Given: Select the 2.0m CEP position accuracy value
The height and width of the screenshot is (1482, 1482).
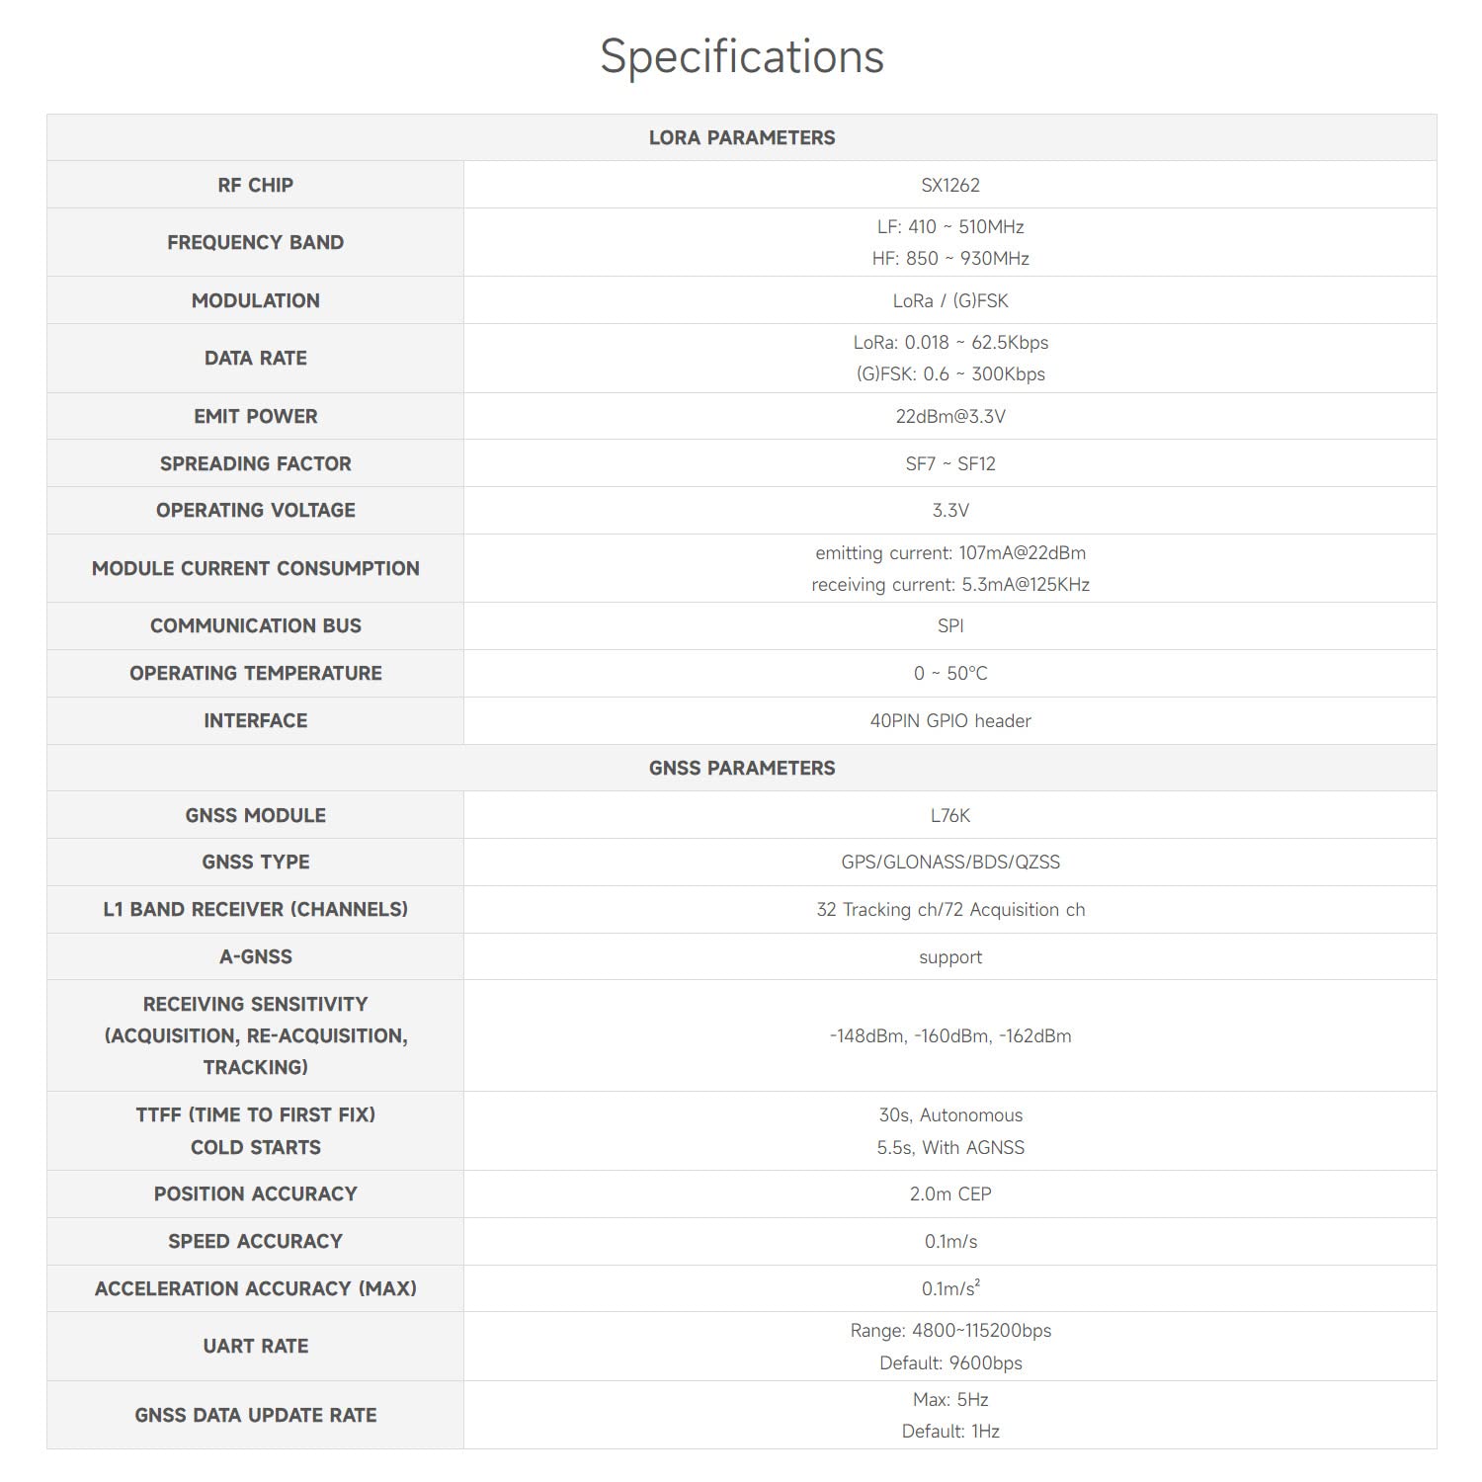Looking at the screenshot, I should (949, 1194).
